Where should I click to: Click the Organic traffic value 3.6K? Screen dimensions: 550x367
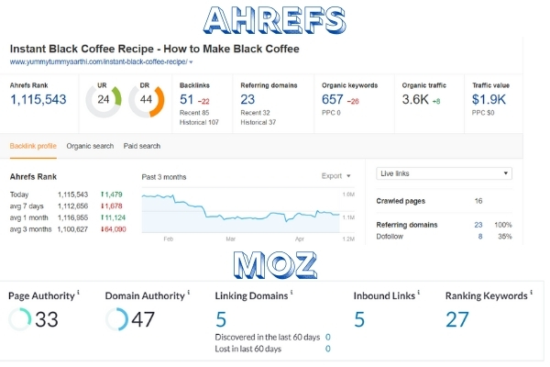coord(415,100)
